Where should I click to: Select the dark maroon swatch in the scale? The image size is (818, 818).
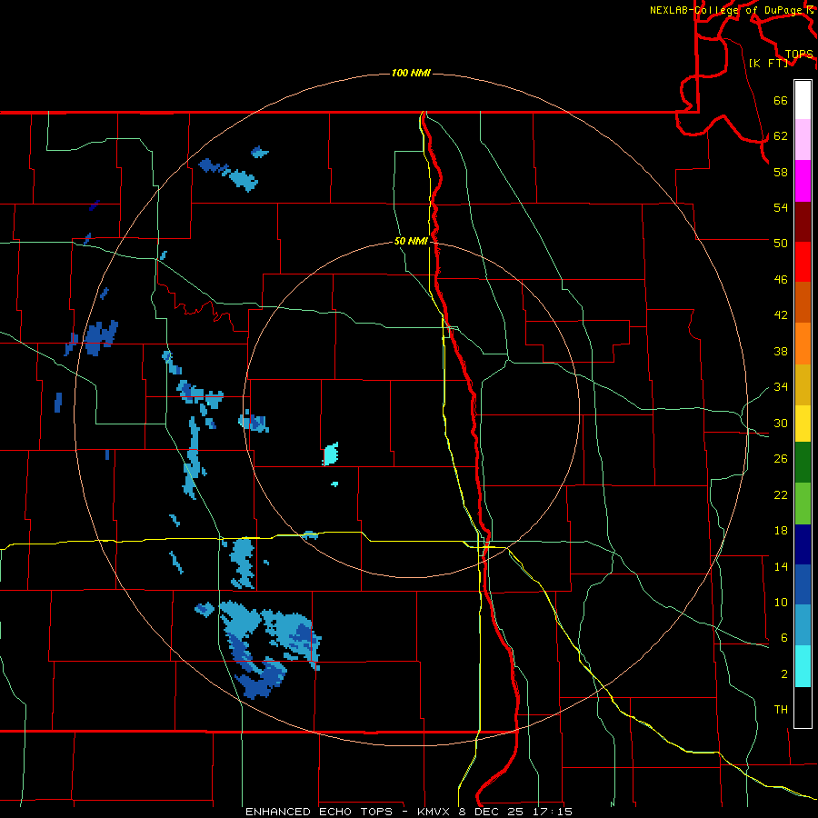(803, 222)
